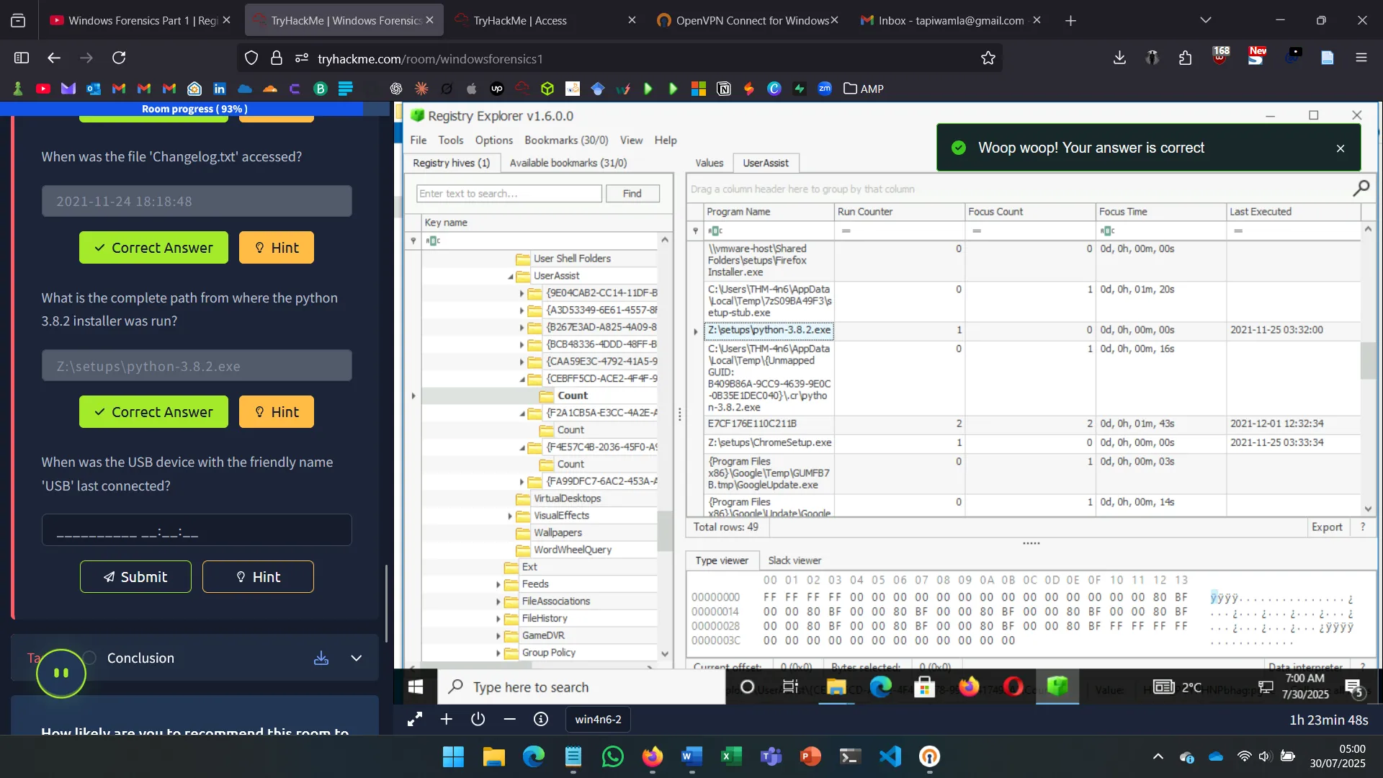Click the VM power icon in bottom bar
This screenshot has width=1383, height=778.
(478, 719)
